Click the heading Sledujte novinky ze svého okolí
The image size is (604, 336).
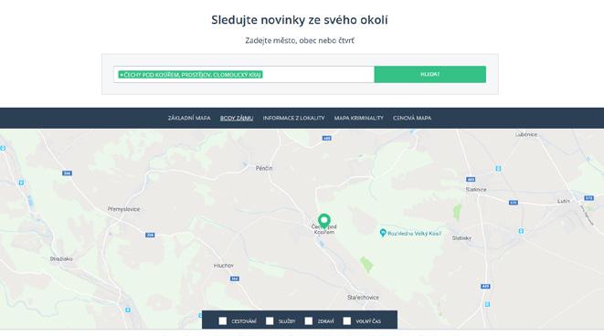pyautogui.click(x=300, y=19)
